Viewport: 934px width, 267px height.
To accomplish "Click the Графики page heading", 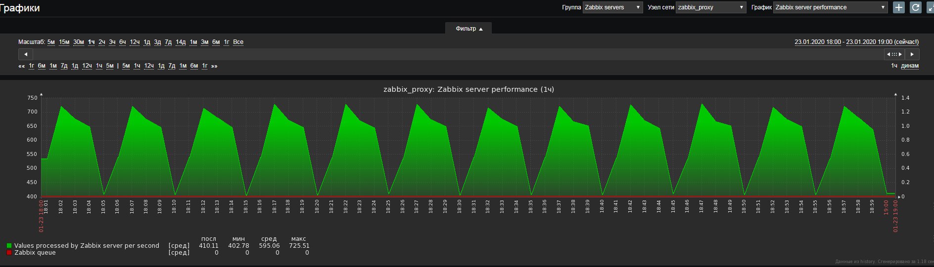I will coord(20,8).
